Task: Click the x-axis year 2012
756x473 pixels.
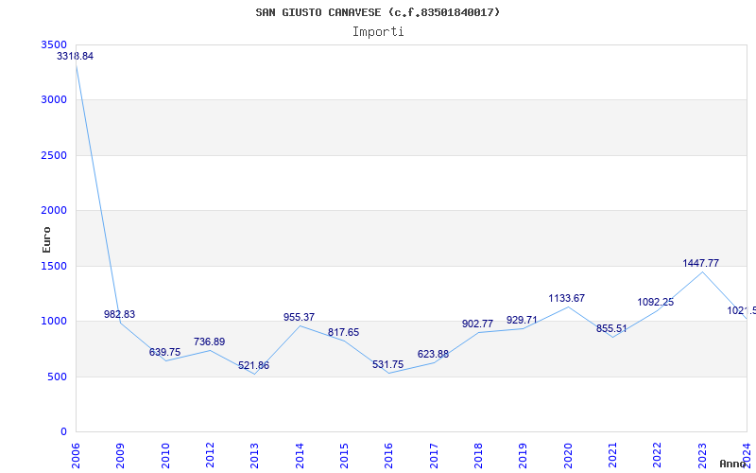Action: [210, 456]
